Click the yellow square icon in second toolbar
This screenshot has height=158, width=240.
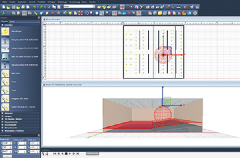160,13
